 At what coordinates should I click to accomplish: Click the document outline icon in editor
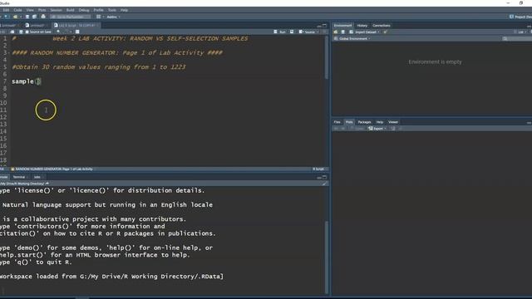pyautogui.click(x=325, y=32)
